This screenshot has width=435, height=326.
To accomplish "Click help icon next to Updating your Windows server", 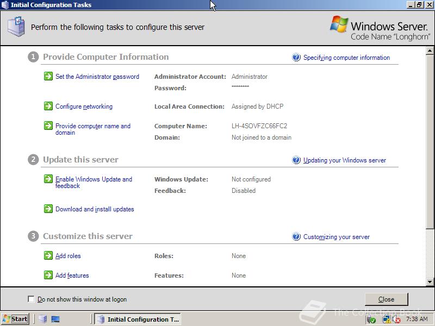I will [x=296, y=160].
